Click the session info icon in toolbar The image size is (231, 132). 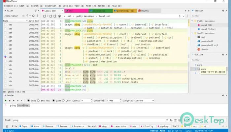[59, 16]
